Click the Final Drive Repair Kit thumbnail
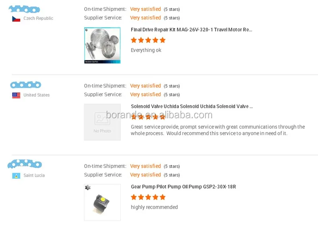 coord(102,45)
